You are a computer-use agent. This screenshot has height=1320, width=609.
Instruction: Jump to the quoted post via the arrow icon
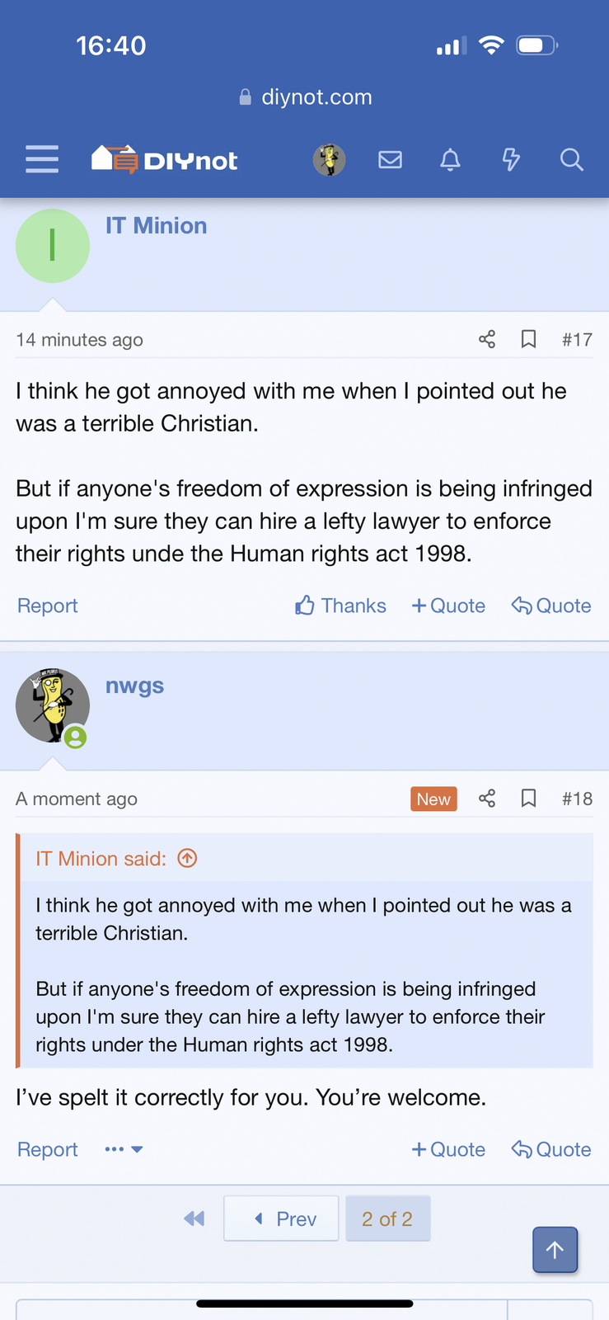[x=187, y=859]
